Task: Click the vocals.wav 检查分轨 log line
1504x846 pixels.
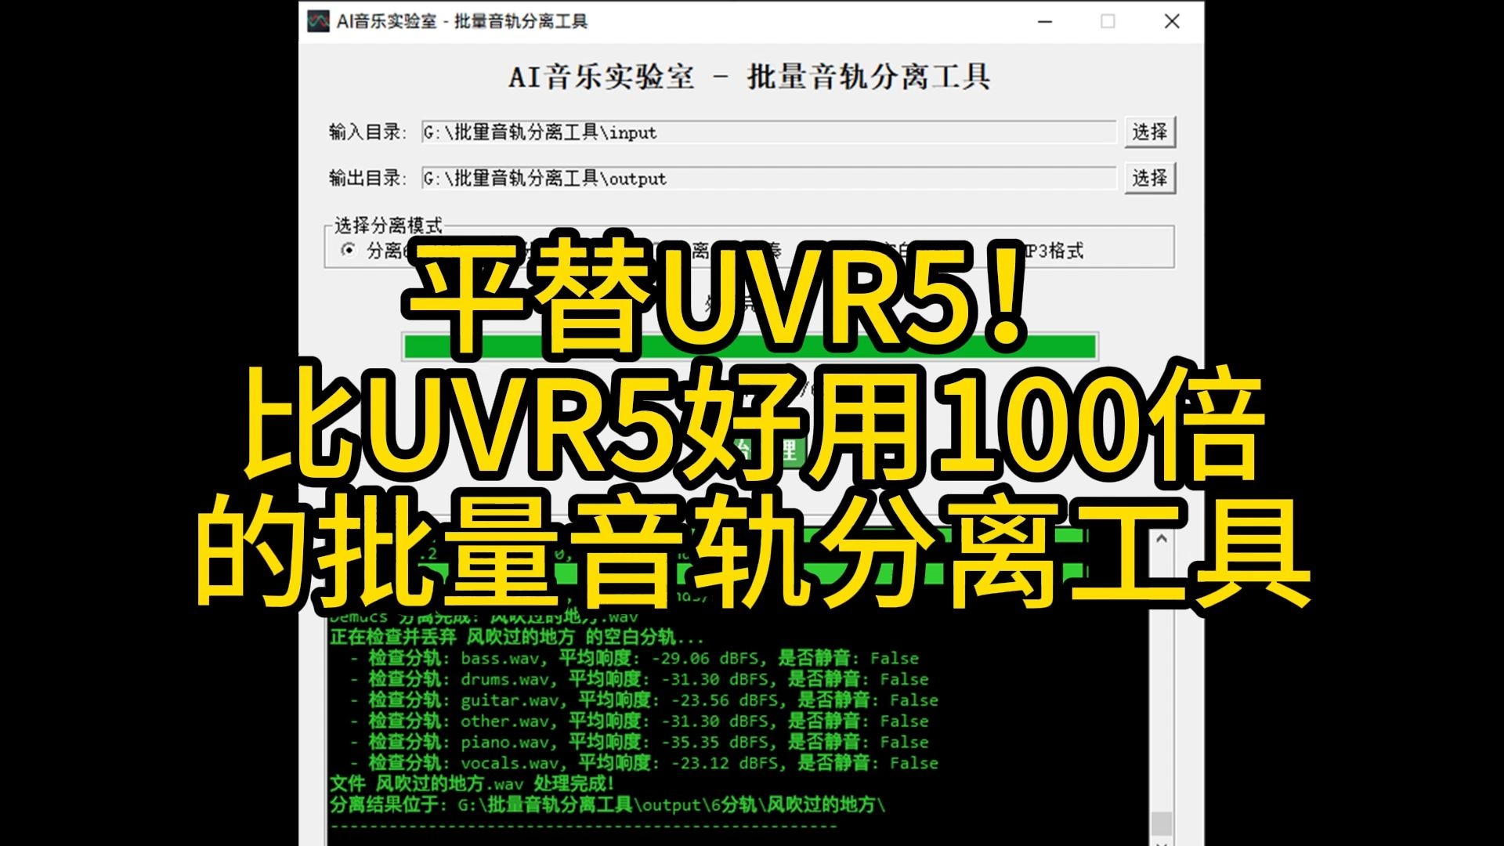Action: point(643,763)
